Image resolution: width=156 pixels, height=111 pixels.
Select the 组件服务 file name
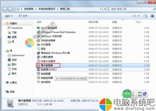tap(45, 82)
